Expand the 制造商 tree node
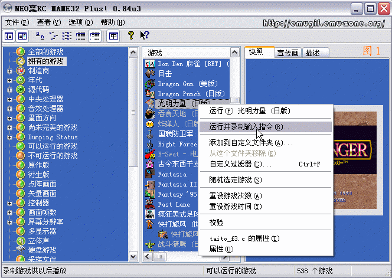This screenshot has height=278, width=392. point(10,71)
